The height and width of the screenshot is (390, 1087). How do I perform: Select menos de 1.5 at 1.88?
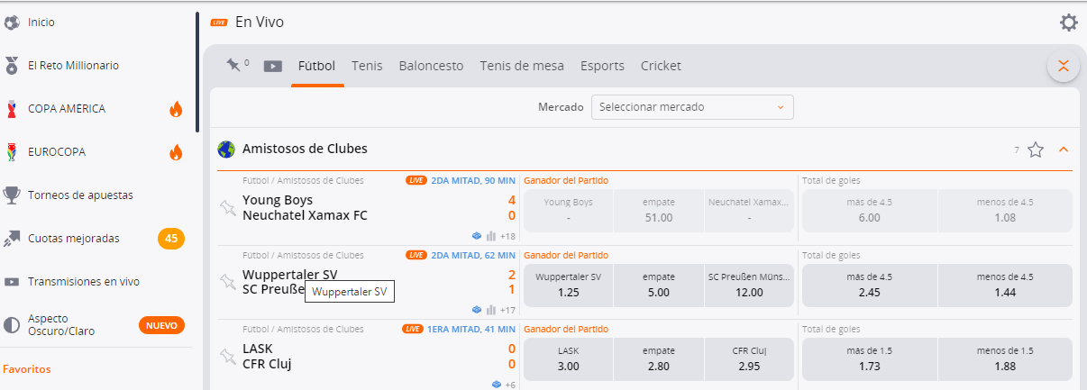tap(1005, 359)
